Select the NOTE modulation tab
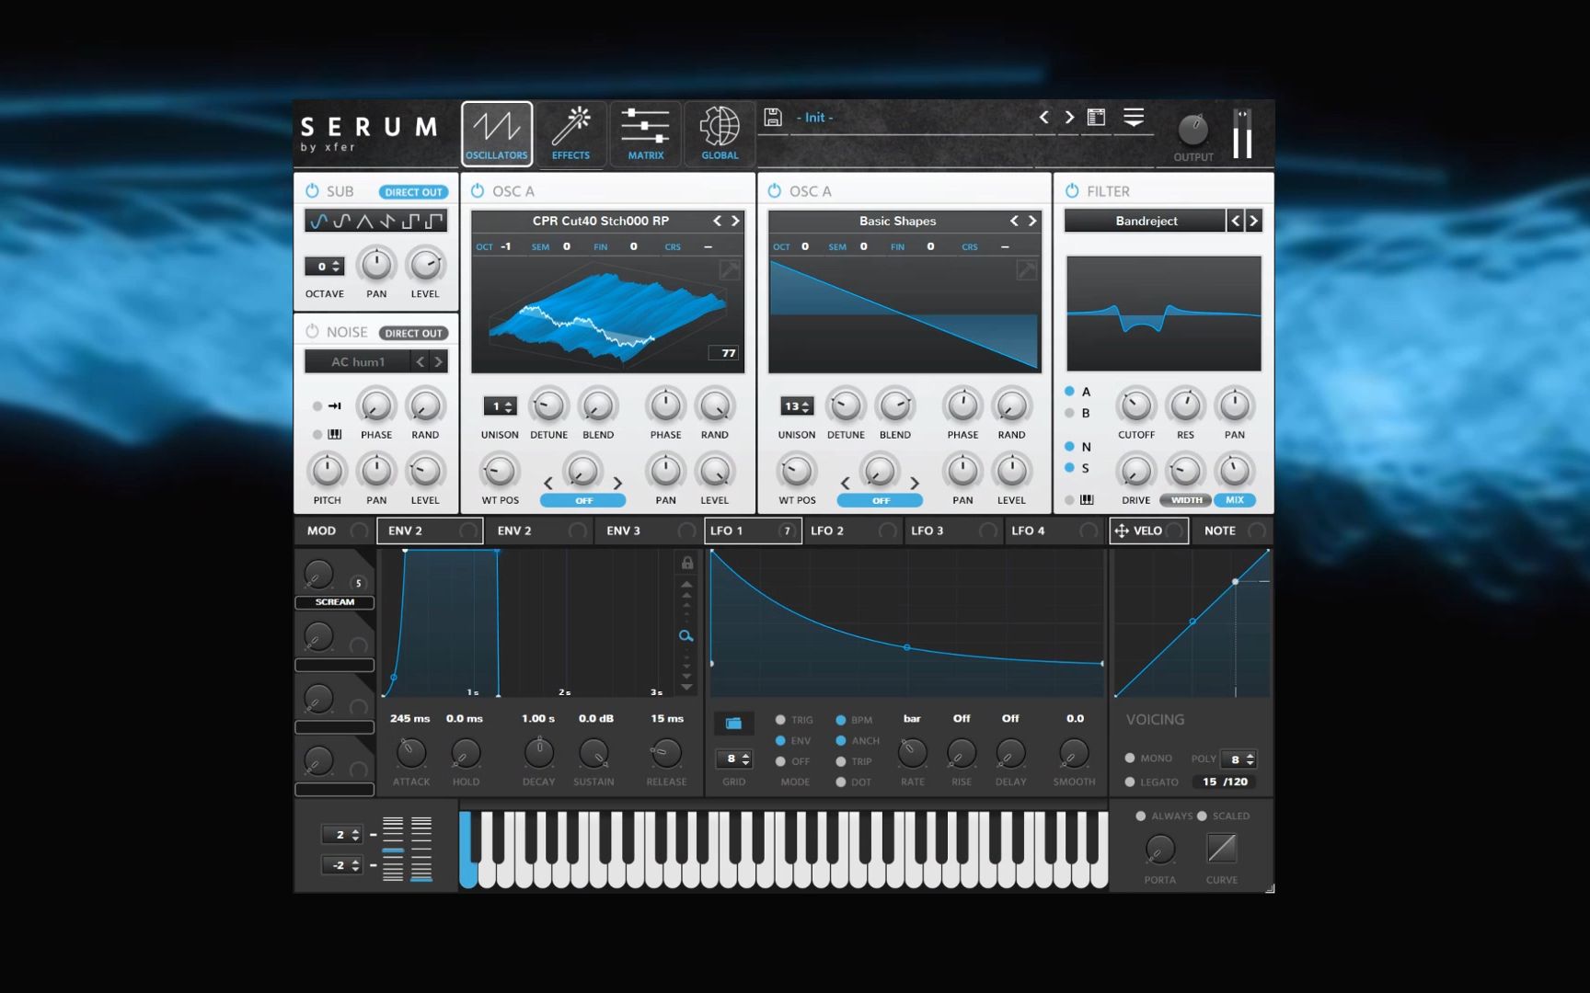Image resolution: width=1590 pixels, height=993 pixels. [1233, 531]
